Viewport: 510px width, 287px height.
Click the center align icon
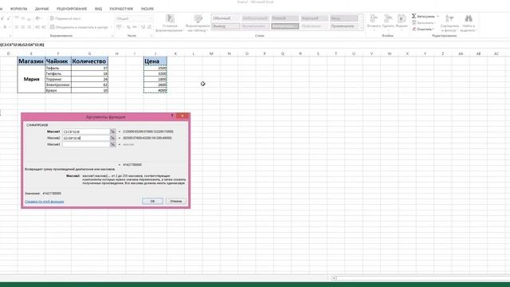pyautogui.click(x=23, y=27)
